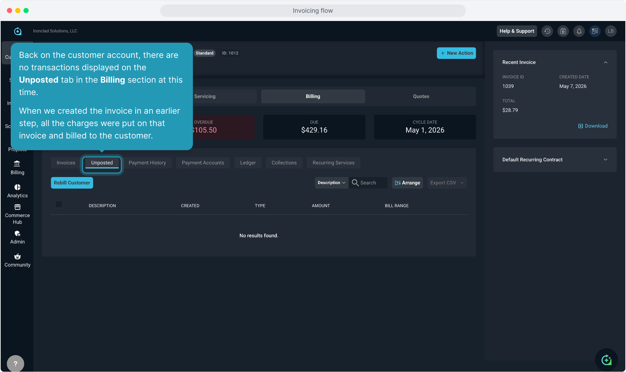Screen dimensions: 626x372
Task: Click the search magnifier icon
Action: coord(355,183)
